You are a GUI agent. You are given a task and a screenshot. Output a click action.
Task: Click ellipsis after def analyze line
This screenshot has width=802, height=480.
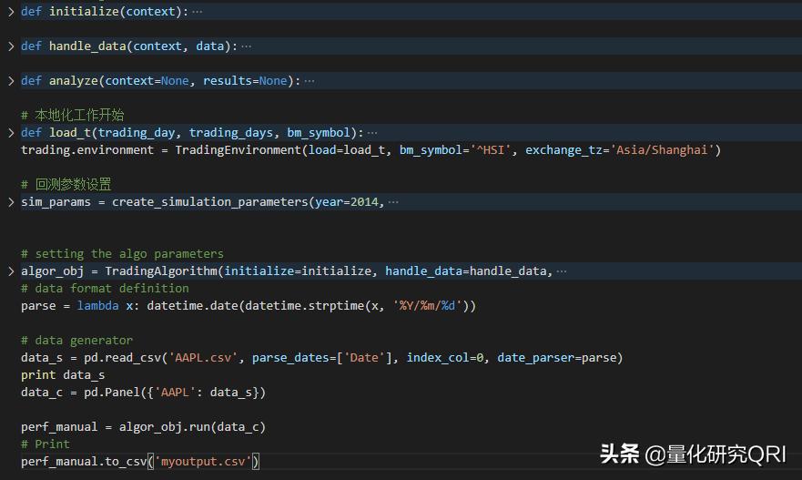tap(310, 81)
